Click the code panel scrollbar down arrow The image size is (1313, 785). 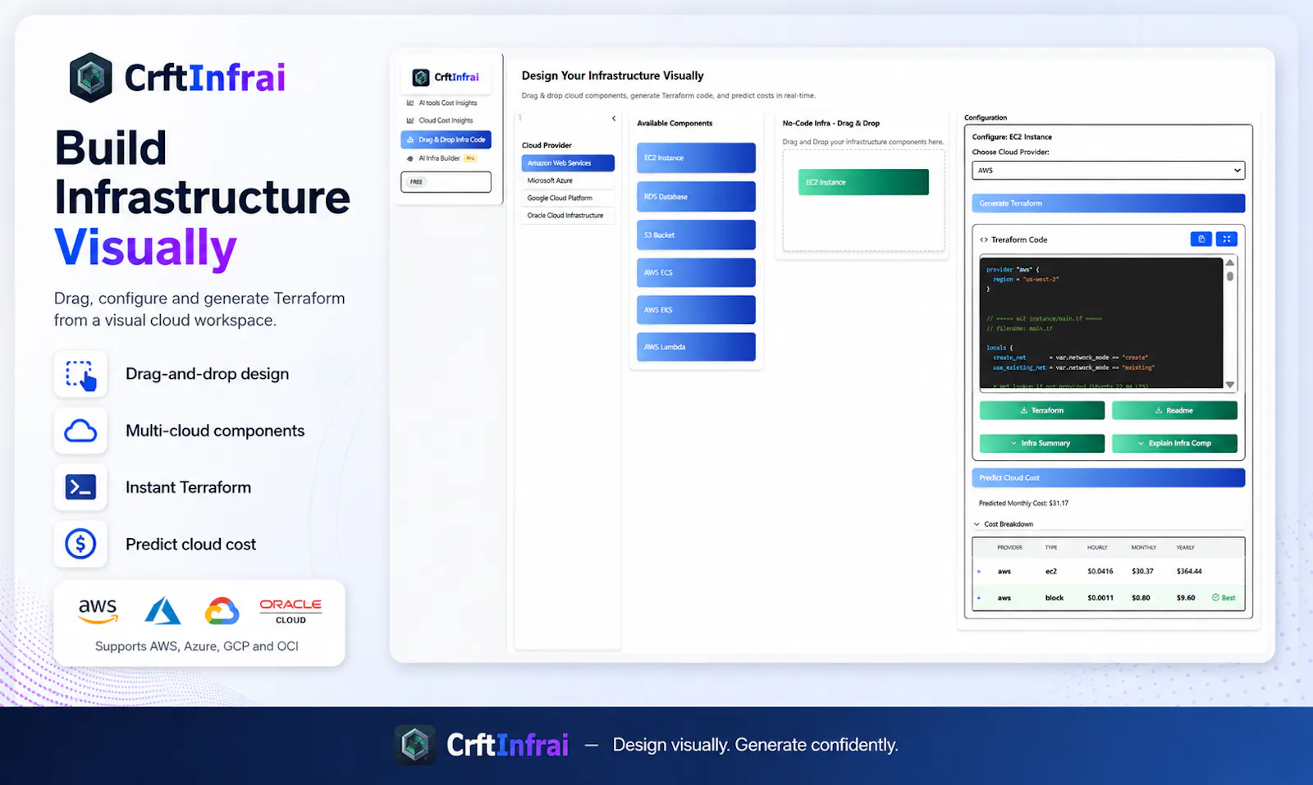1230,384
